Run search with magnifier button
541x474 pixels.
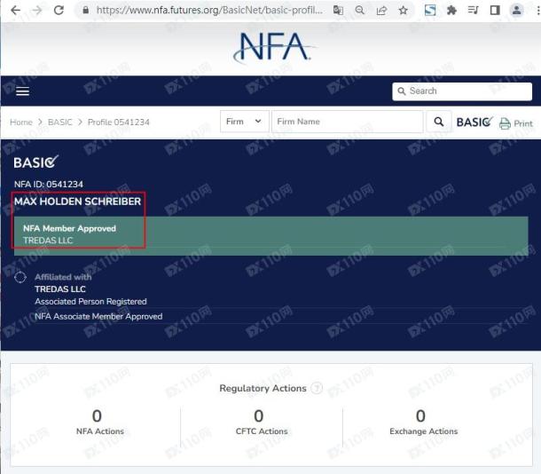439,122
